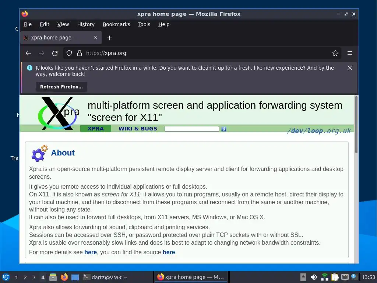Click the Firefox icon in title bar
This screenshot has width=377, height=283.
[x=25, y=14]
